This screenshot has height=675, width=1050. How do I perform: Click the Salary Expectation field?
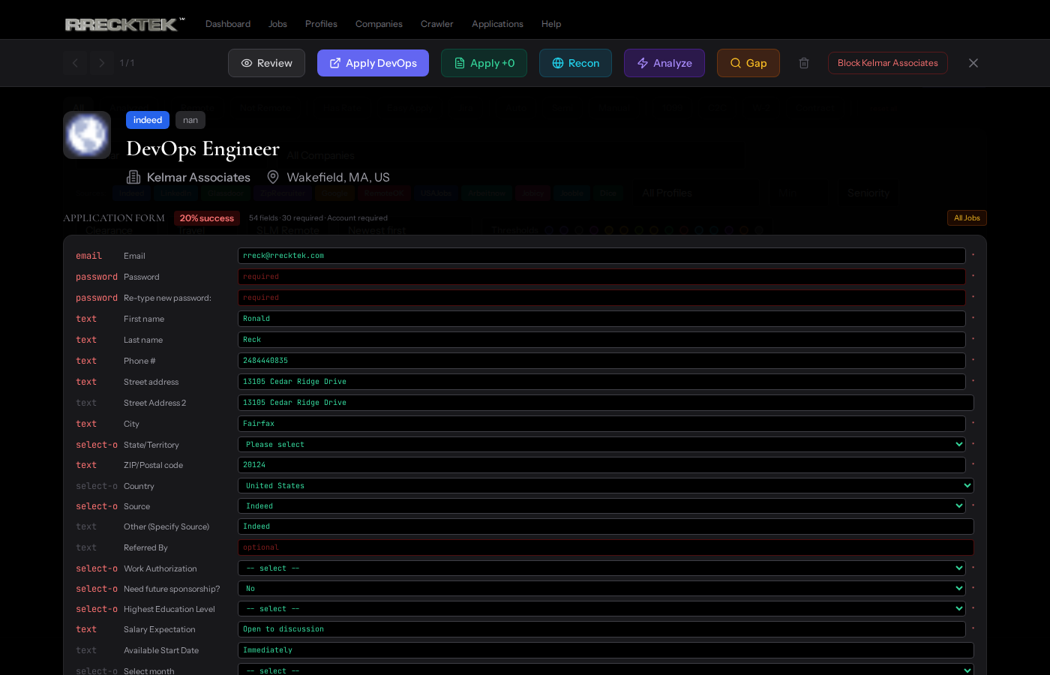click(601, 629)
